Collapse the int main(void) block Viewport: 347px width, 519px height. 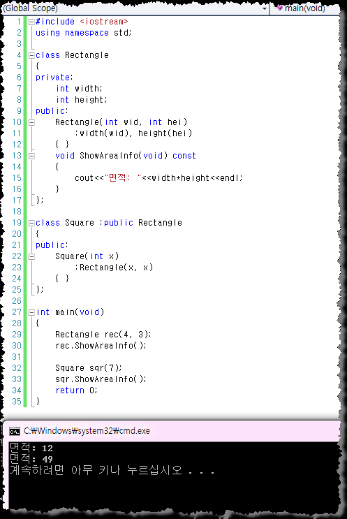31,312
